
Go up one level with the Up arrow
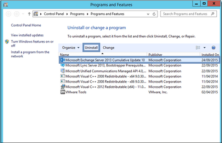[x=29, y=14]
